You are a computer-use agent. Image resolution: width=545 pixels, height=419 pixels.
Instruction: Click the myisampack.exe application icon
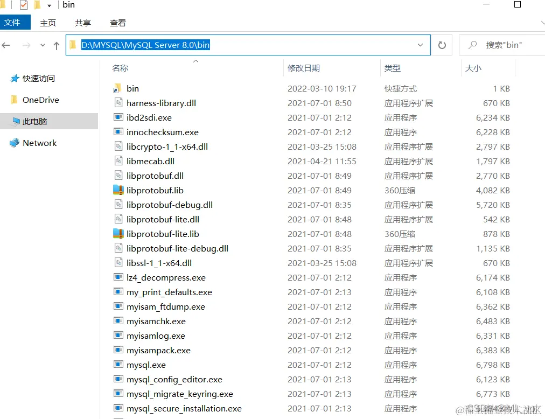118,350
